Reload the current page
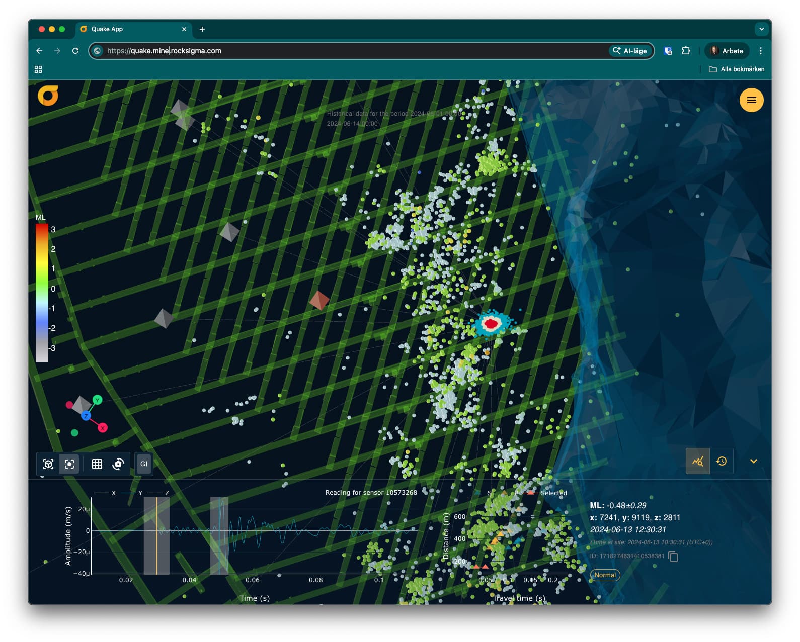This screenshot has height=642, width=800. (75, 51)
